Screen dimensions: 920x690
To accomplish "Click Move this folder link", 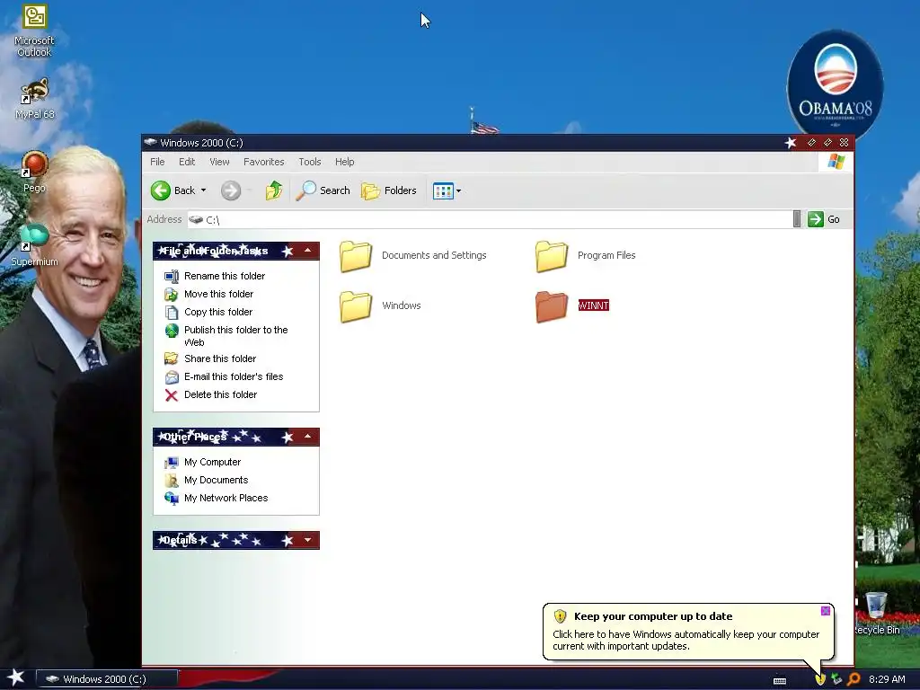I will coord(219,294).
